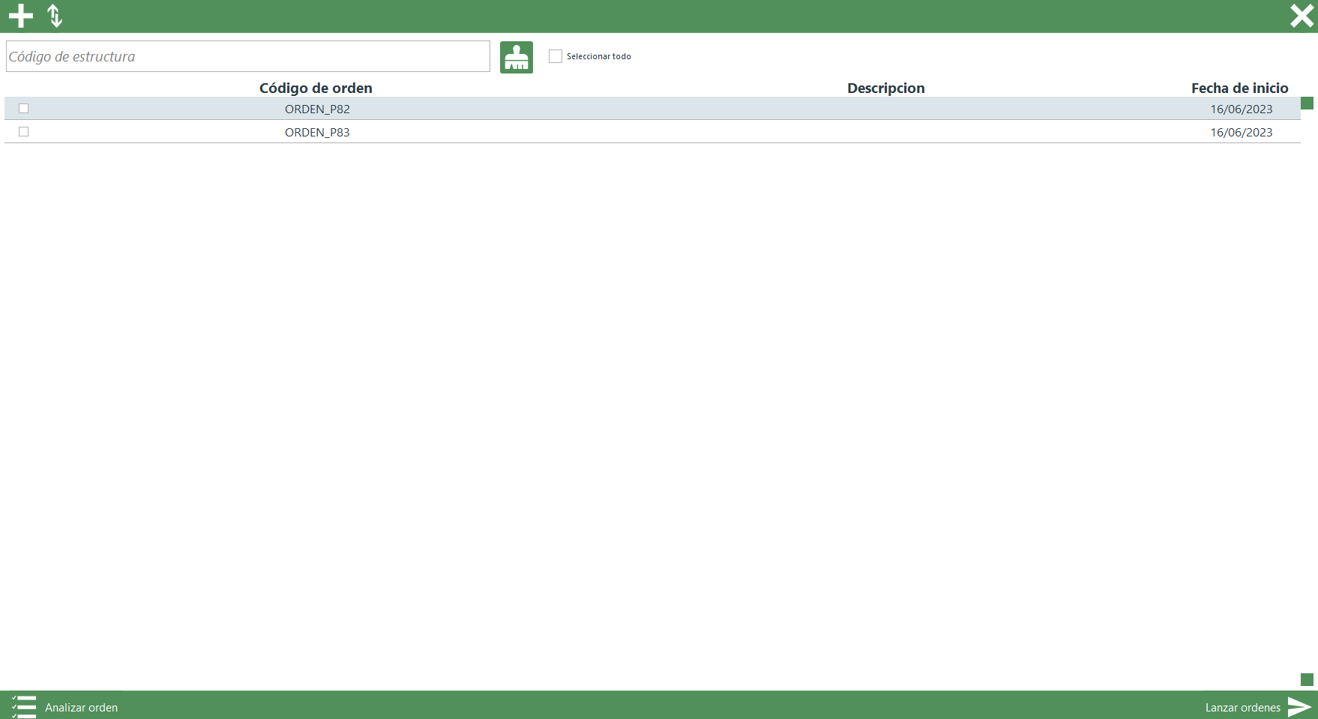This screenshot has width=1318, height=719.
Task: Click the Descripcion column header
Action: [x=885, y=88]
